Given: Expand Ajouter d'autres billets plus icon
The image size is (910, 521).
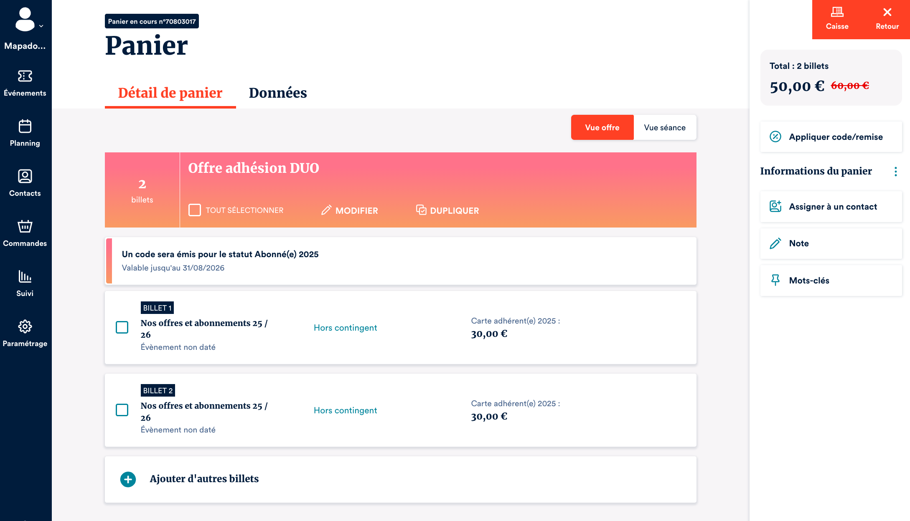Looking at the screenshot, I should click(x=128, y=479).
